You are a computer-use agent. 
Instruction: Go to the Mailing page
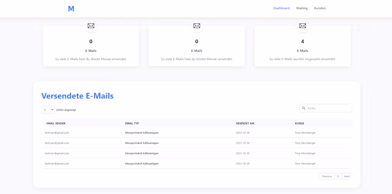pos(302,8)
